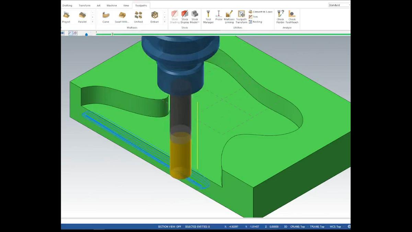Expand the multiaxis toolpath gallery
Screen dimensions: 412x232
pyautogui.click(x=164, y=22)
